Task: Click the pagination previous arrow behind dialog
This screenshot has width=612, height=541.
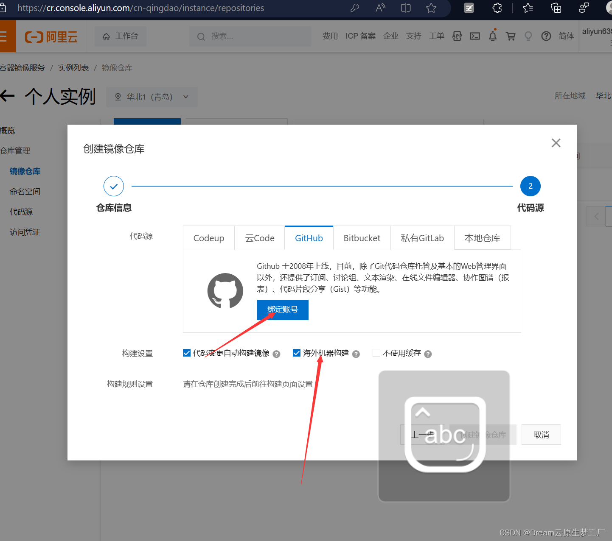Action: (x=596, y=216)
